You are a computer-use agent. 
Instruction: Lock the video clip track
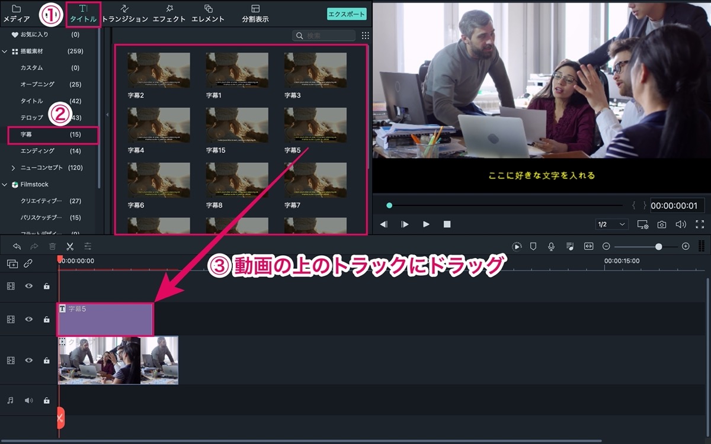[46, 361]
